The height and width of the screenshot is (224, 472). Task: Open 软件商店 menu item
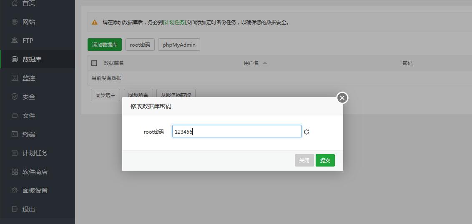(35, 172)
